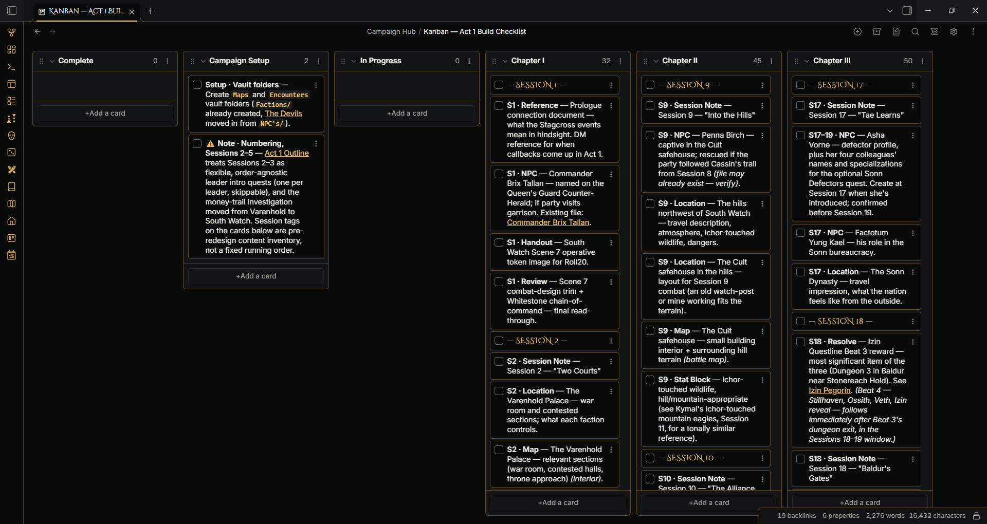This screenshot has height=524, width=987.
Task: Follow the Izin Pegorin link
Action: coord(830,390)
